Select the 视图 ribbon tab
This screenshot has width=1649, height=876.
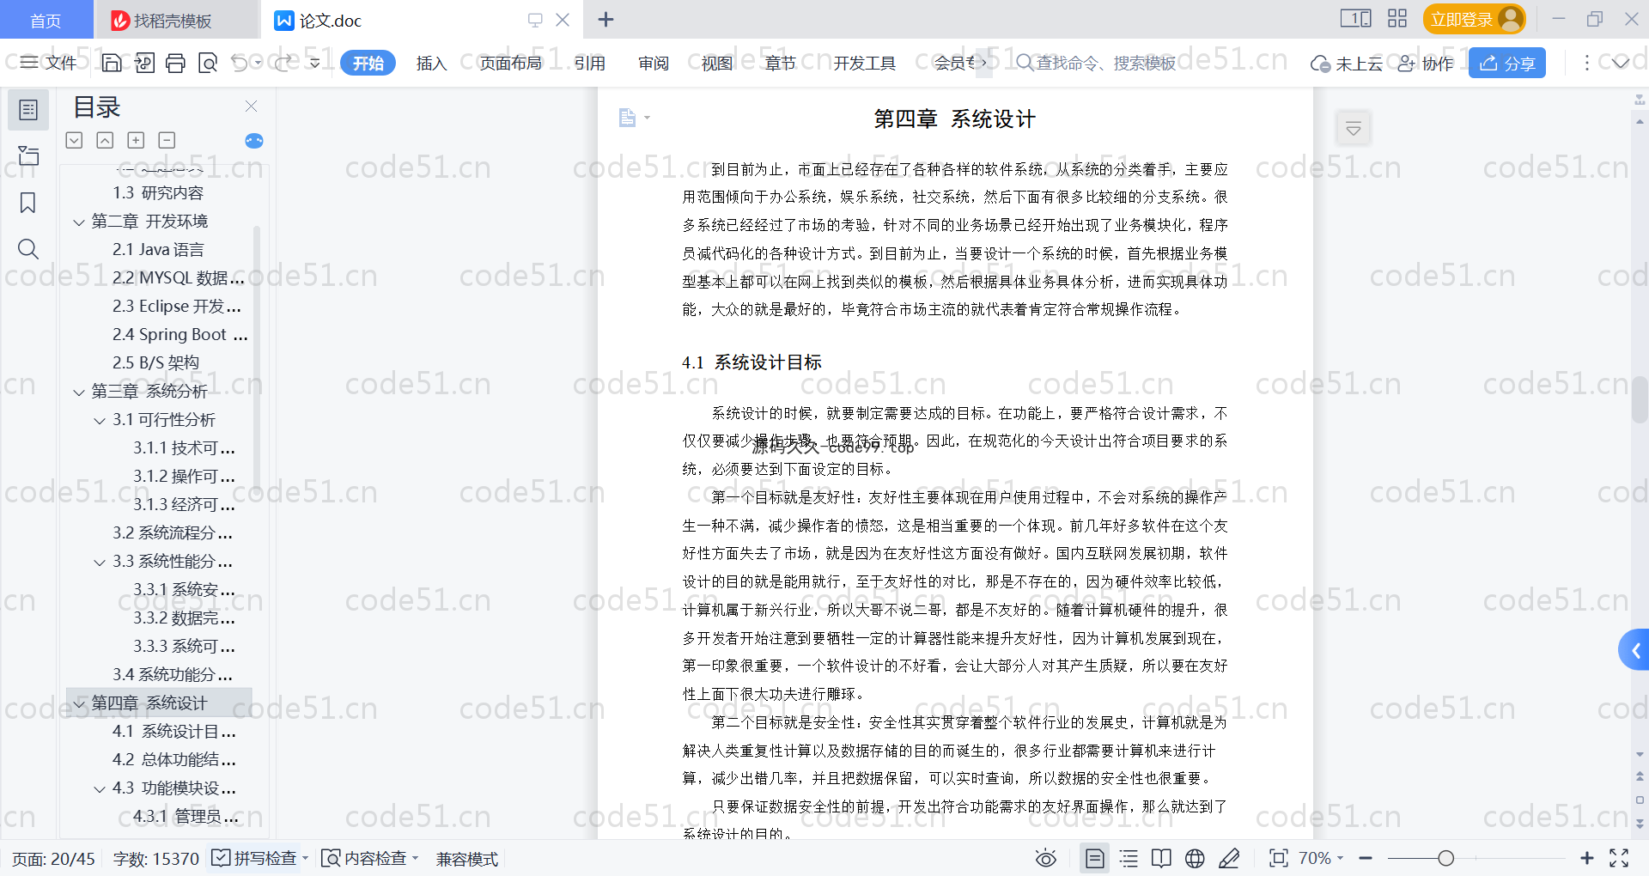pyautogui.click(x=717, y=63)
